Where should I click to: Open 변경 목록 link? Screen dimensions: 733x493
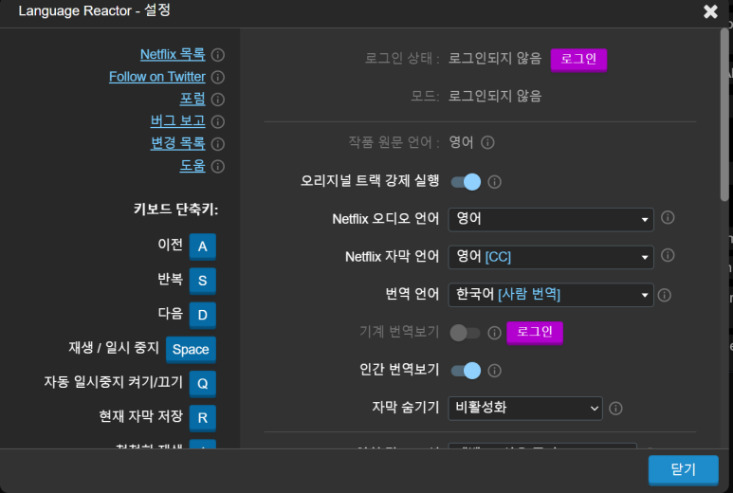tap(177, 143)
